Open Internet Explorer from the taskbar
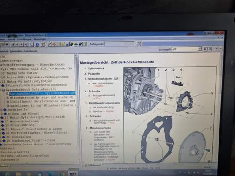The width and height of the screenshot is (235, 176). click(8, 174)
